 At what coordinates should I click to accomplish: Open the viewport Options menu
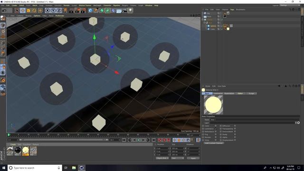click(x=37, y=16)
